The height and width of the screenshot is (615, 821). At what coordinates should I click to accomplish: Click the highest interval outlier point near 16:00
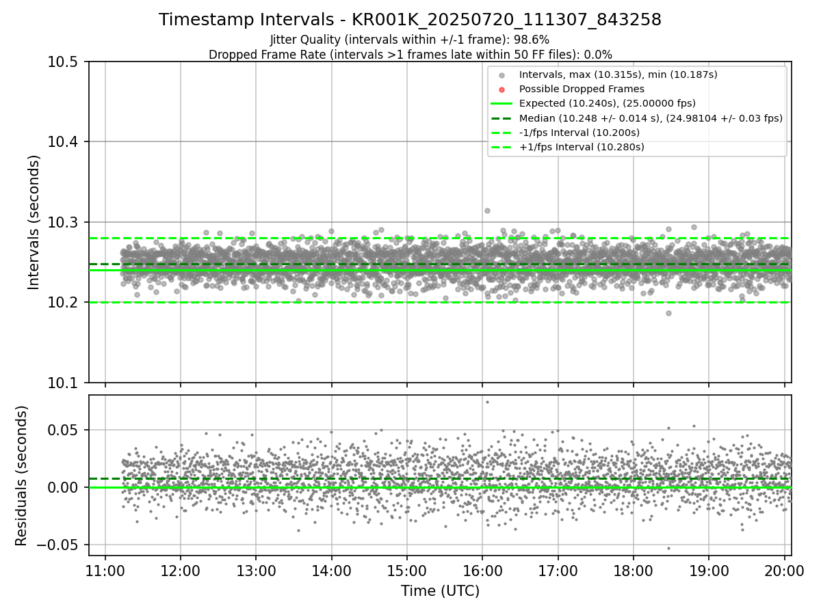[487, 210]
